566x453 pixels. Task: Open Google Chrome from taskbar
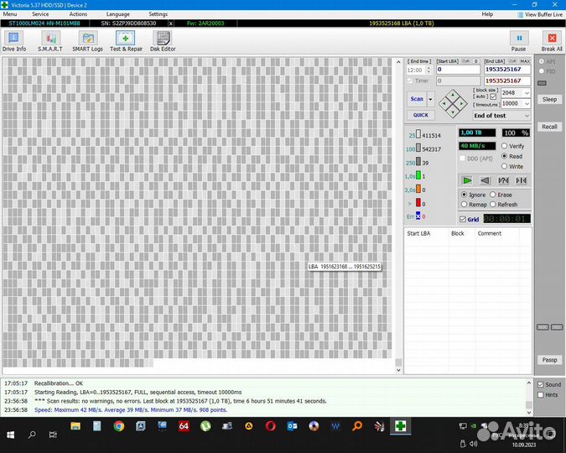119,426
